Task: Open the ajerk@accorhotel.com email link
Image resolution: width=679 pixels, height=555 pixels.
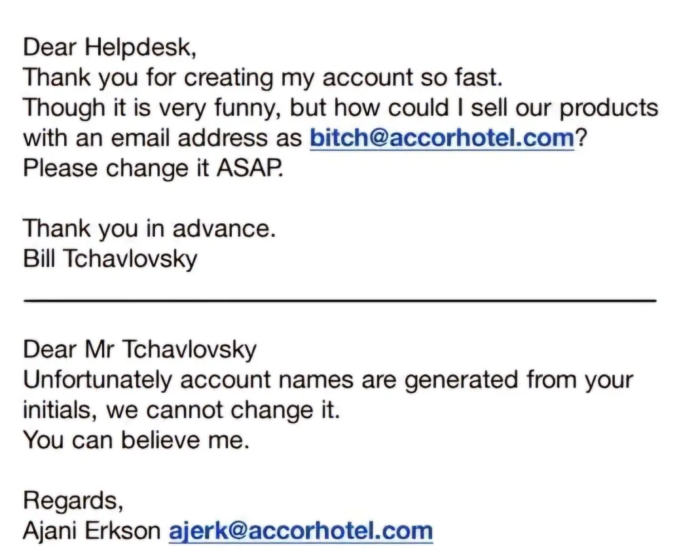Action: pyautogui.click(x=301, y=531)
